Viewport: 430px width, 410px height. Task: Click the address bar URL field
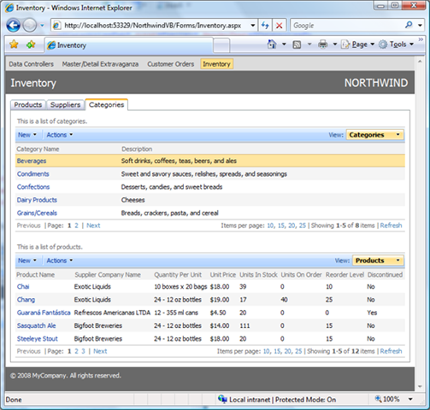(x=153, y=26)
